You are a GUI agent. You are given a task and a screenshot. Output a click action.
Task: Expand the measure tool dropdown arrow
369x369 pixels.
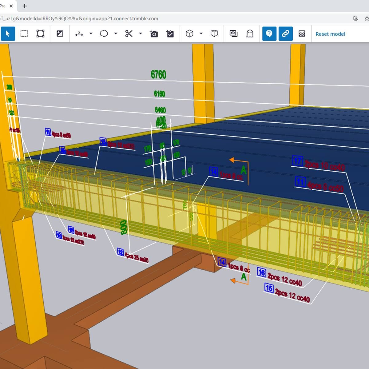point(91,34)
